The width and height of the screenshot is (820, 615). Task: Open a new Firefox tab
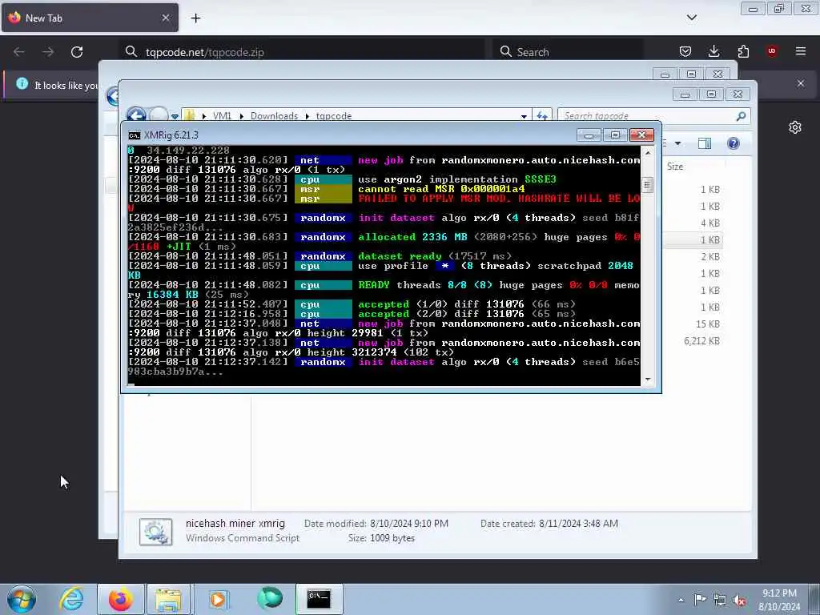point(195,18)
